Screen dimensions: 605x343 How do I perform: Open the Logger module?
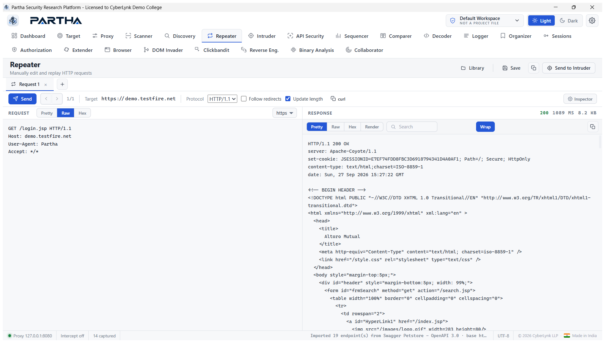[476, 36]
